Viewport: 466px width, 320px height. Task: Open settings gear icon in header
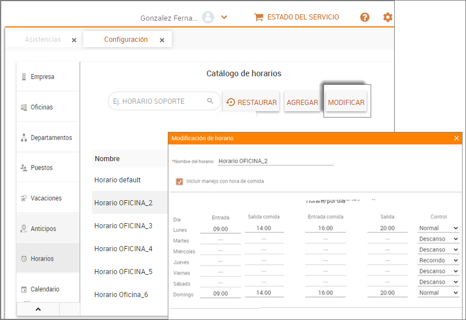(x=388, y=17)
